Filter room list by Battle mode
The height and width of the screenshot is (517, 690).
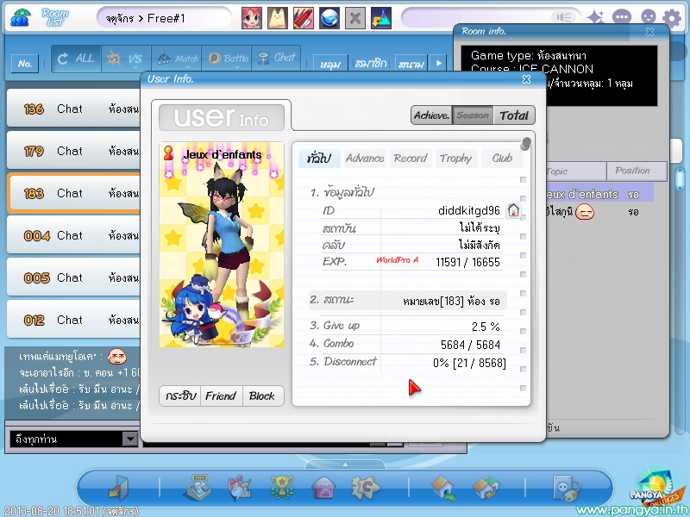click(227, 59)
